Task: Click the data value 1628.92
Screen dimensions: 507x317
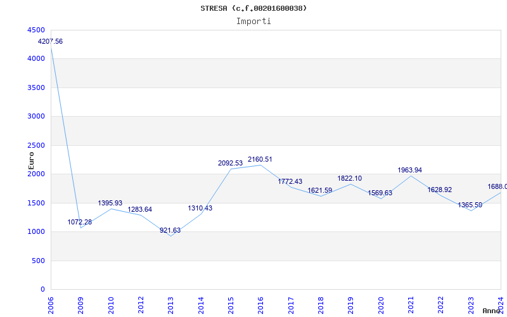Action: (440, 190)
